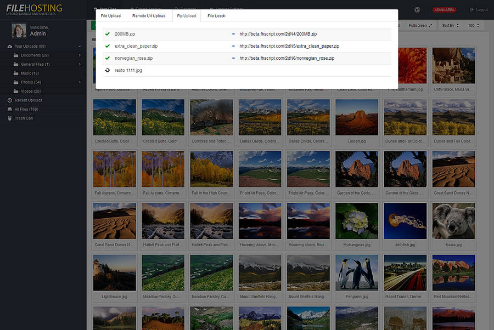Screen dimensions: 494x330
Task: Click the blue arrow before the 200MB.zip URL
Action: pyautogui.click(x=233, y=34)
